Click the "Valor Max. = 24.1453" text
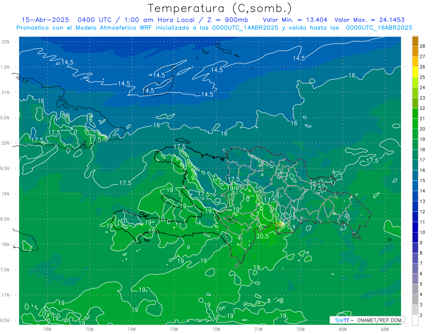432x334 pixels. click(x=369, y=20)
